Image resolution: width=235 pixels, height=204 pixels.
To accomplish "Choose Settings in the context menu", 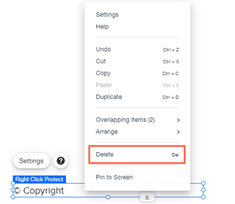I will click(x=107, y=14).
